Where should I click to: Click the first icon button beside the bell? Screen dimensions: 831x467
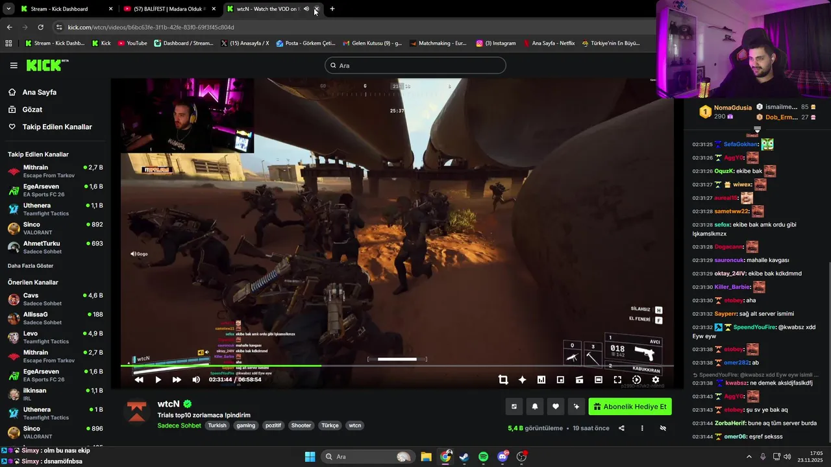point(514,407)
